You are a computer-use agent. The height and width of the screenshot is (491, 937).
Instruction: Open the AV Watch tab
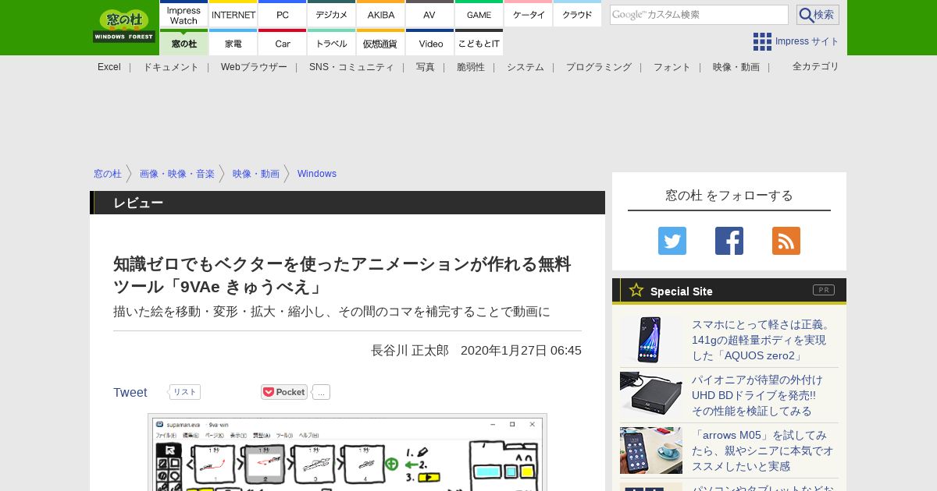(430, 14)
